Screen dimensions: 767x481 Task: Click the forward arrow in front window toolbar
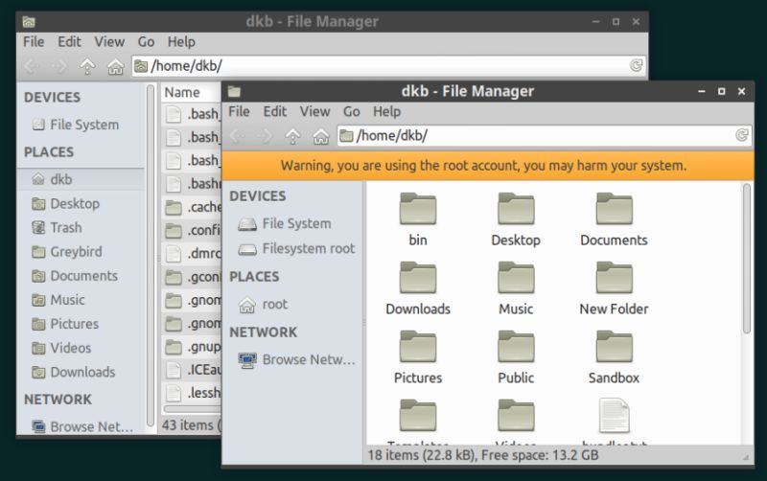click(x=266, y=136)
